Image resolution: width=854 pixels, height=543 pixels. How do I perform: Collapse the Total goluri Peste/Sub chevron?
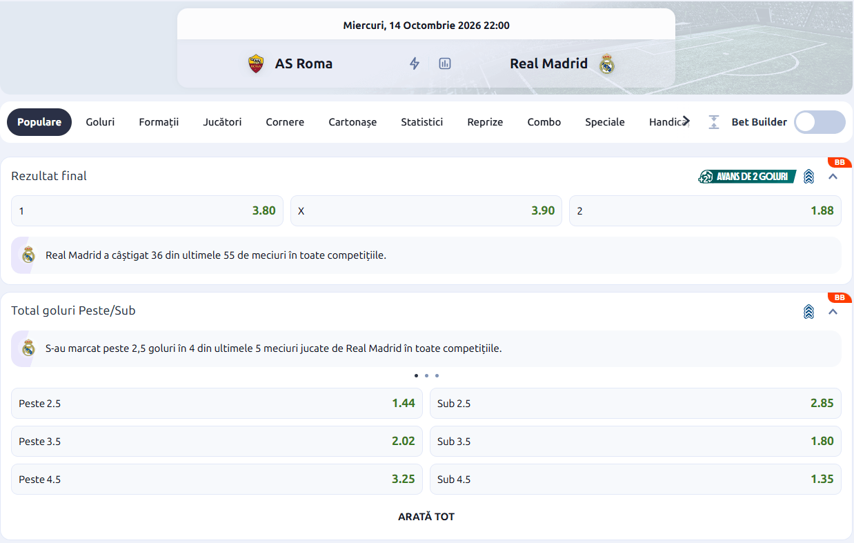[833, 311]
